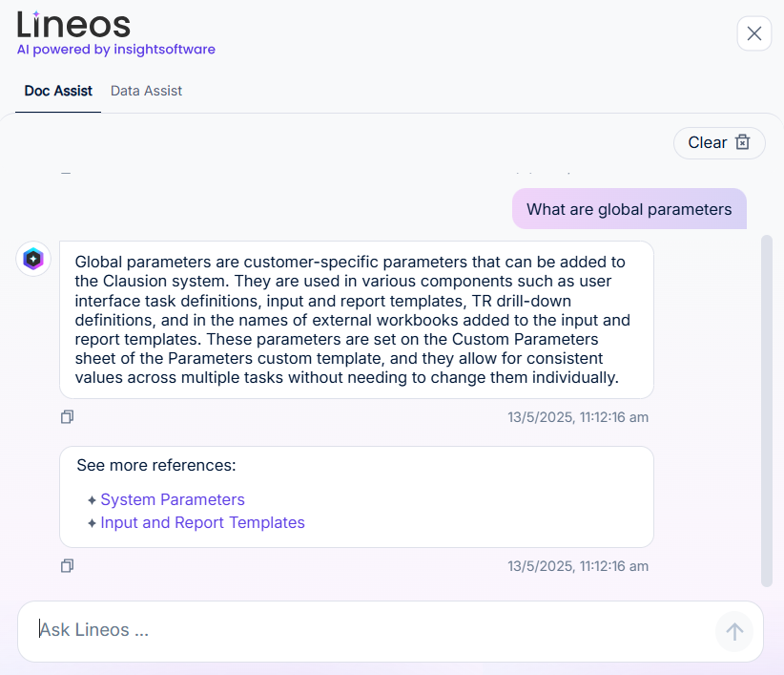Open Input and Report Templates link
The width and height of the screenshot is (784, 675).
click(x=202, y=522)
